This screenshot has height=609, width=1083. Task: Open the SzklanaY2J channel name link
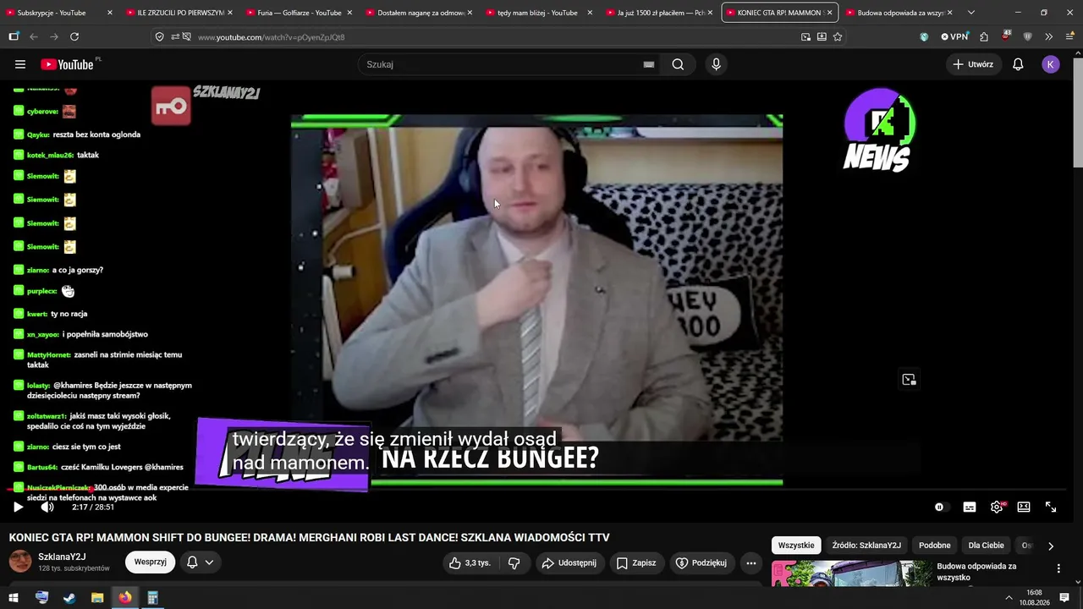click(62, 557)
